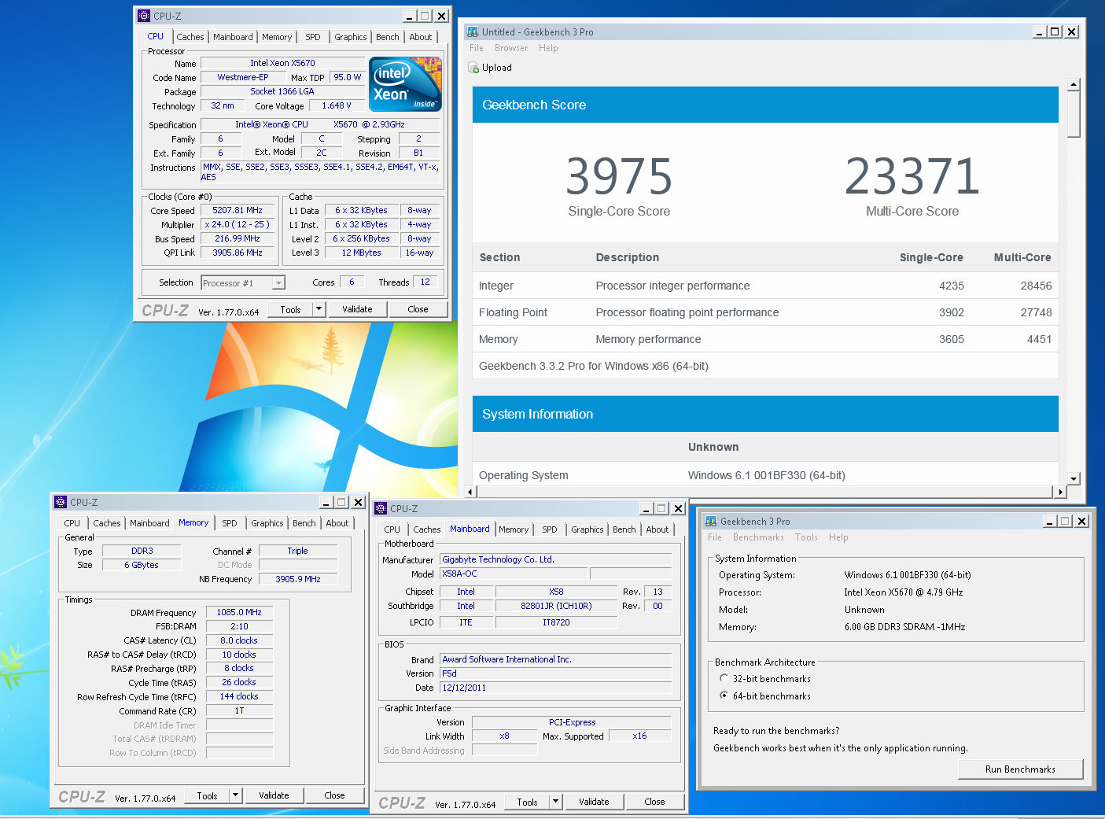
Task: Click app icon of small Geekbench 3 Pro window
Action: pos(711,521)
